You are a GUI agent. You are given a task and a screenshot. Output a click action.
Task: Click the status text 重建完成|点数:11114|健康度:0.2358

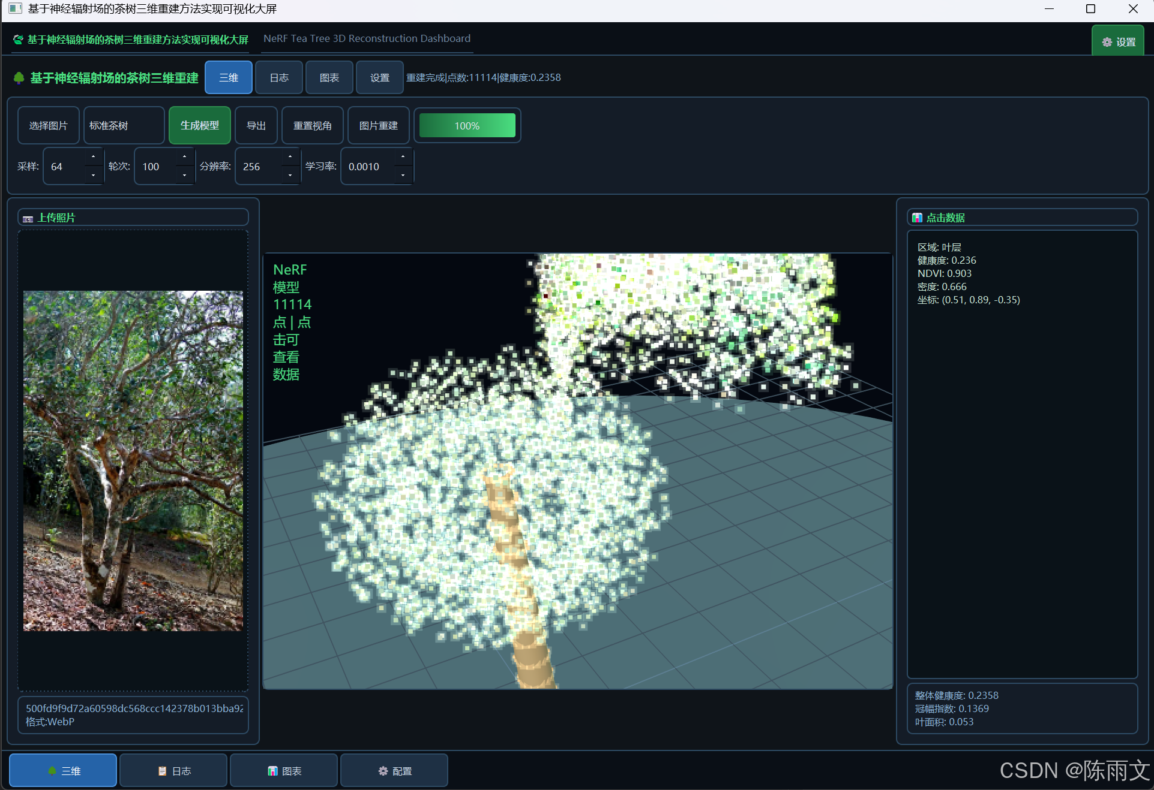point(484,77)
